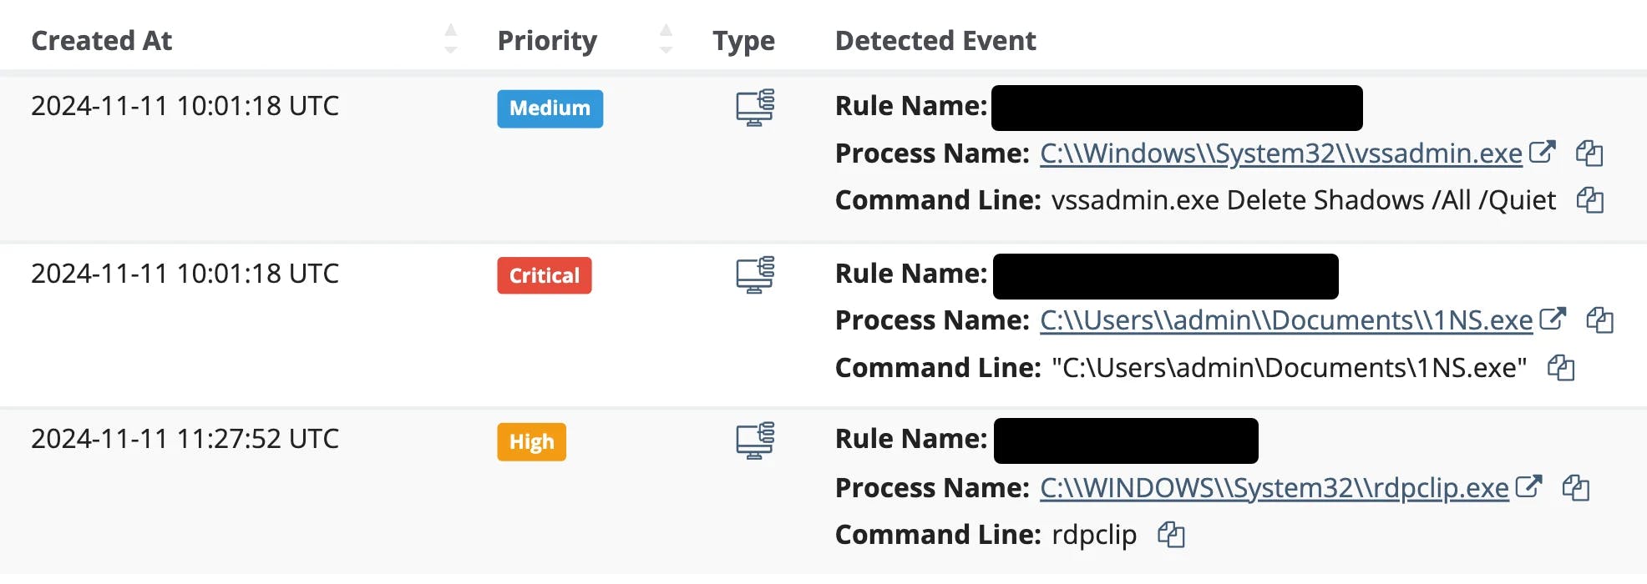Click the endpoint type icon in Critical row
Viewport: 1647px width, 584px height.
[754, 275]
